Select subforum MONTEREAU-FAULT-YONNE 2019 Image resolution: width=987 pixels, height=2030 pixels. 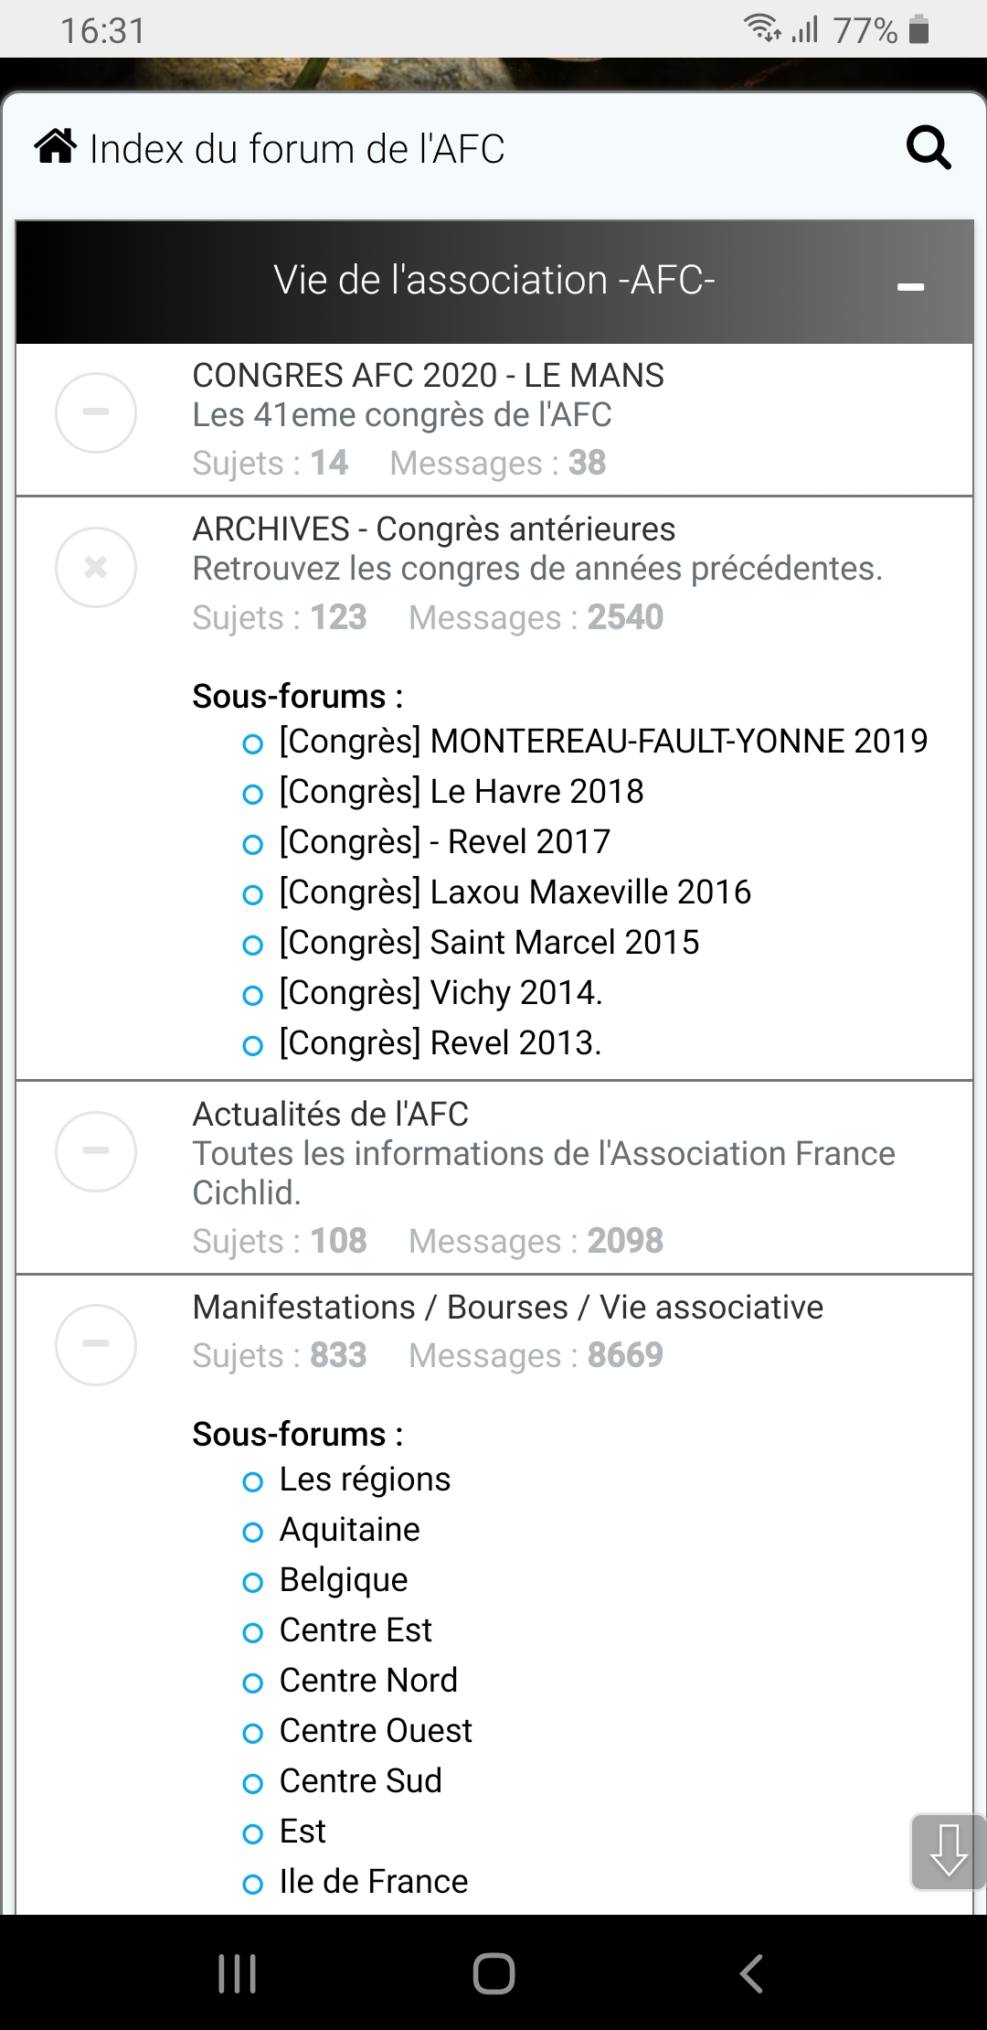(603, 741)
